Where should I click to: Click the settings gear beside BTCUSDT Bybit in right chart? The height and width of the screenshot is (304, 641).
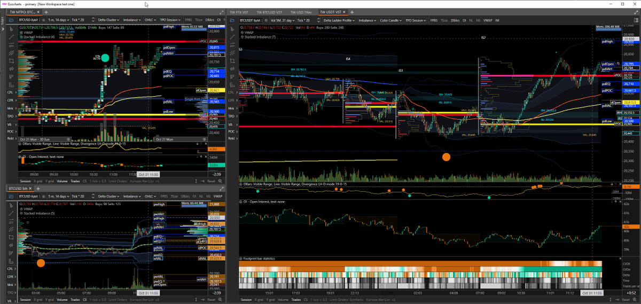pyautogui.click(x=266, y=20)
